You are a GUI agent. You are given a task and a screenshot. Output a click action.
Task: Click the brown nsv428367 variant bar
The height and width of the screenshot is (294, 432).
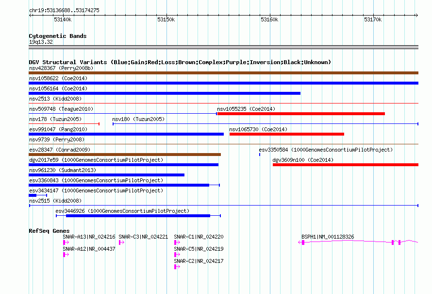point(223,73)
